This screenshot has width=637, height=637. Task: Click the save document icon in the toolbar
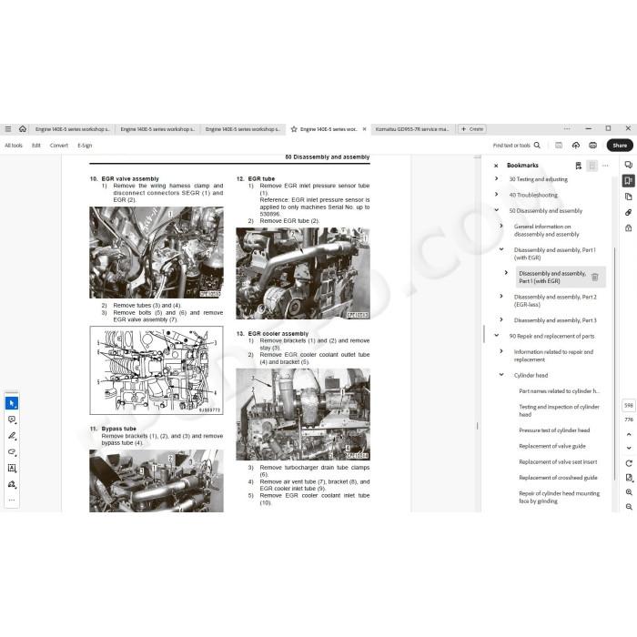pos(559,146)
